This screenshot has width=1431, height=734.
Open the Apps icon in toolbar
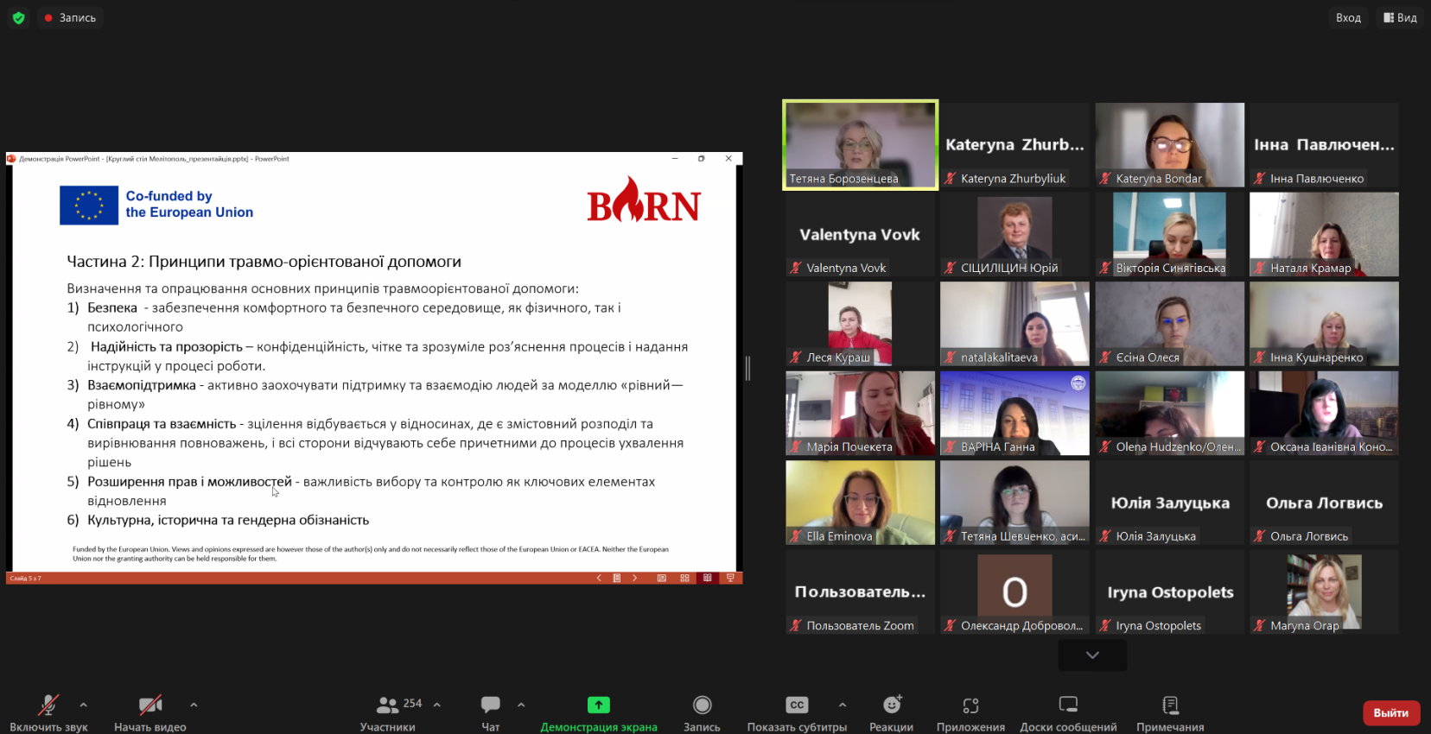click(970, 706)
